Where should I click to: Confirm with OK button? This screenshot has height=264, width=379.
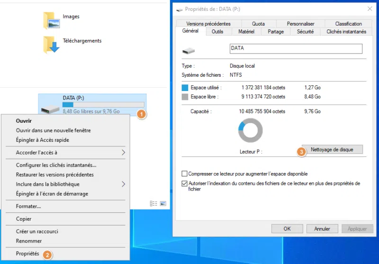point(287,229)
